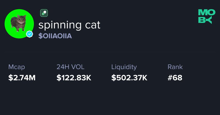Click the letter B in Moby logo

(x=202, y=20)
